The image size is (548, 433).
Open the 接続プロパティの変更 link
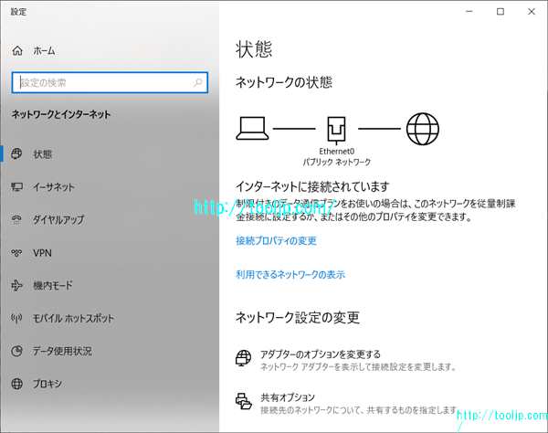[x=276, y=241]
